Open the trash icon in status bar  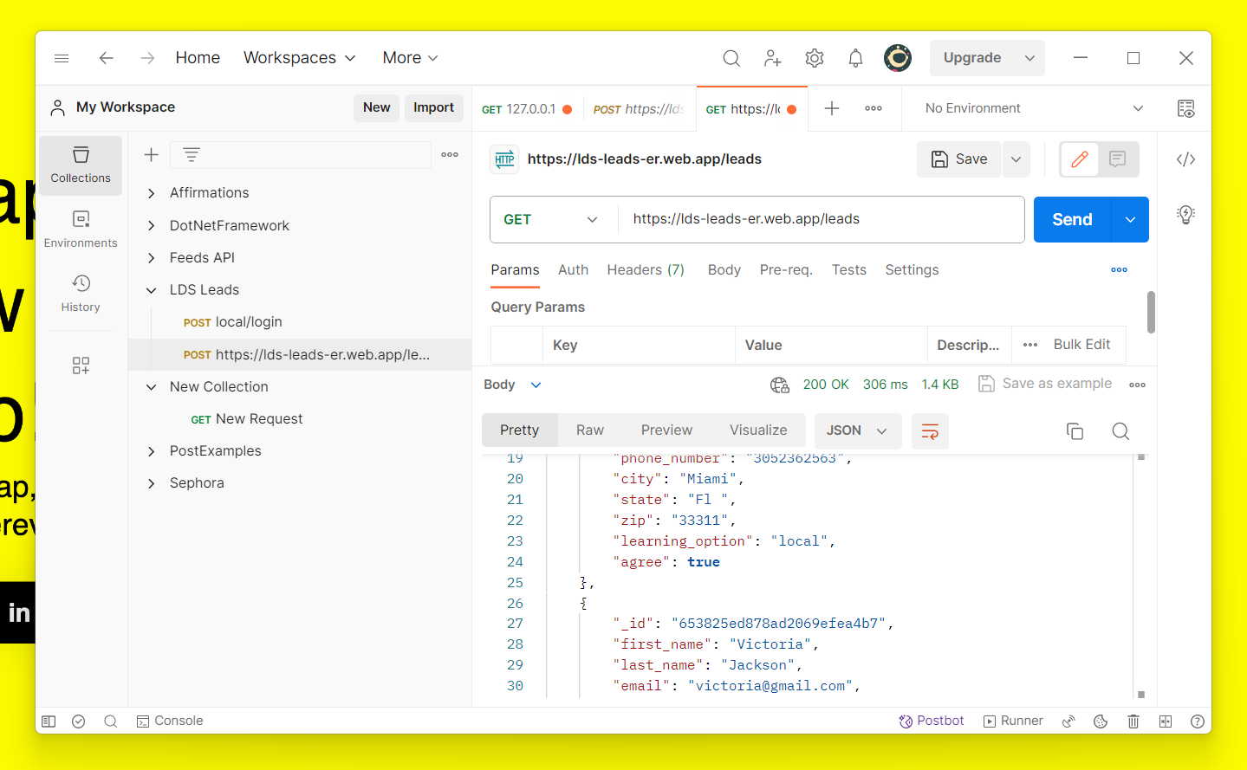[x=1133, y=721]
